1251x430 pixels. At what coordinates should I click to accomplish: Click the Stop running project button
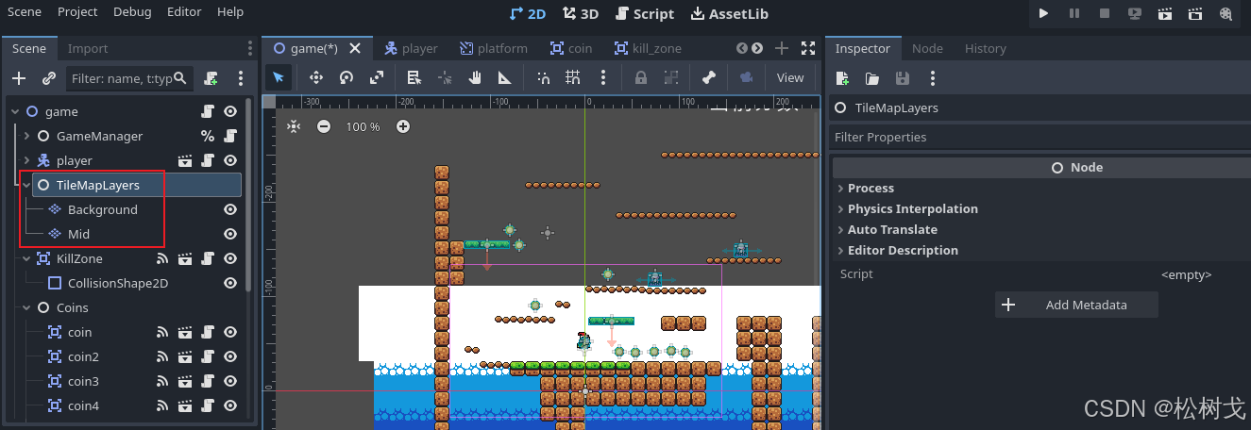pos(1104,13)
